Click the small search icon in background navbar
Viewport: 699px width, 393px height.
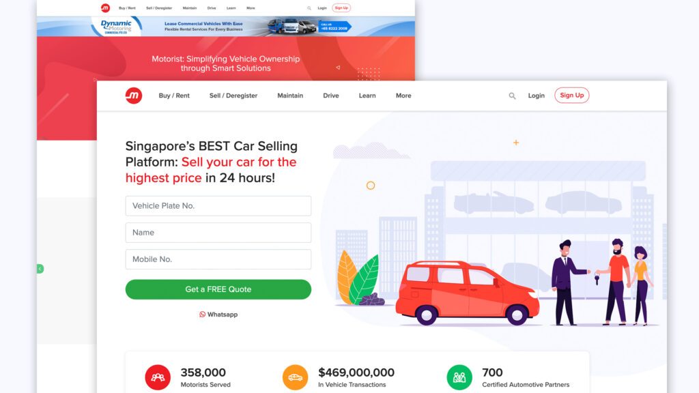point(309,8)
